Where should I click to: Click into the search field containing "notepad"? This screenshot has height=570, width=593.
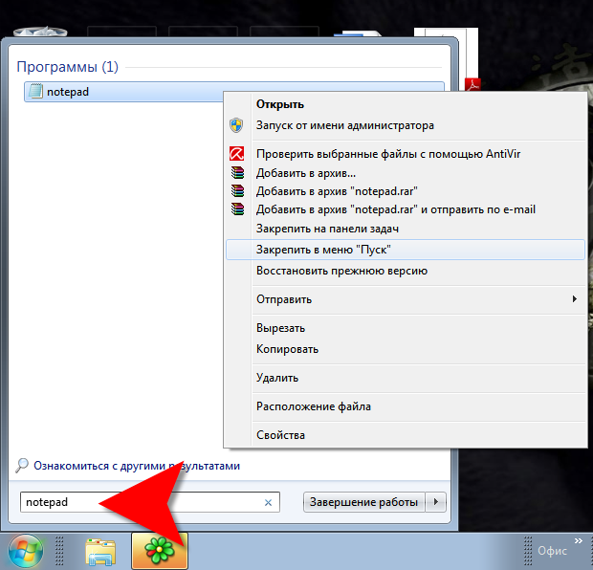[143, 502]
